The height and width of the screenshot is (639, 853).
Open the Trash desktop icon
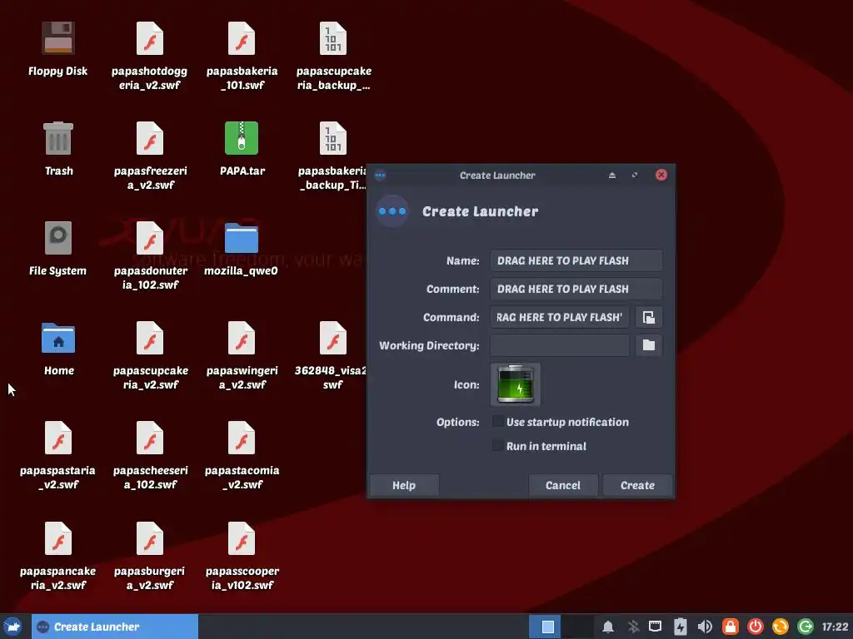(x=58, y=138)
